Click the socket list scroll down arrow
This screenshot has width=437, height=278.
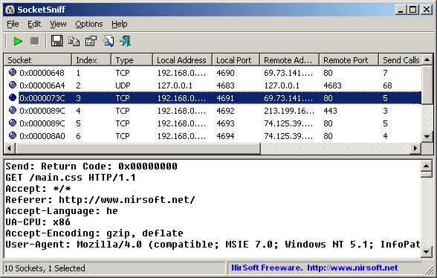pos(427,137)
